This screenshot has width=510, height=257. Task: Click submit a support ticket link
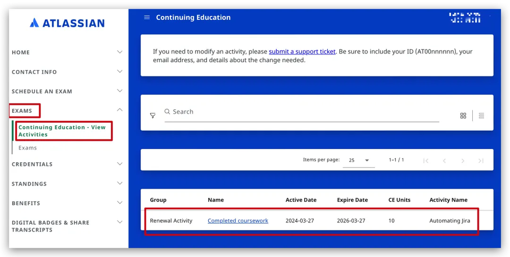[302, 52]
